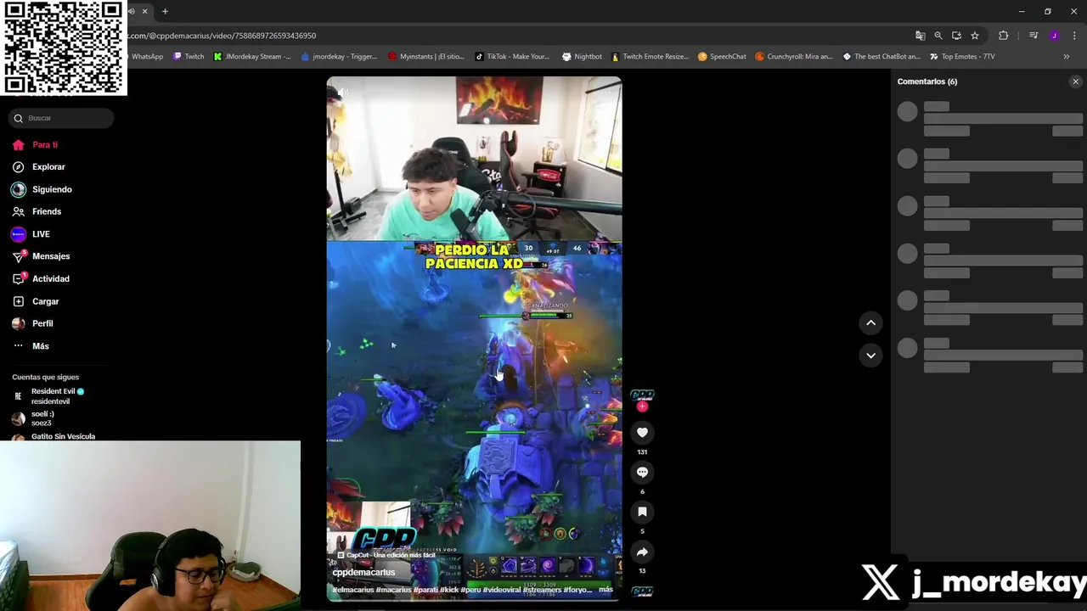
Task: Open the #peru hashtag
Action: coord(470,590)
